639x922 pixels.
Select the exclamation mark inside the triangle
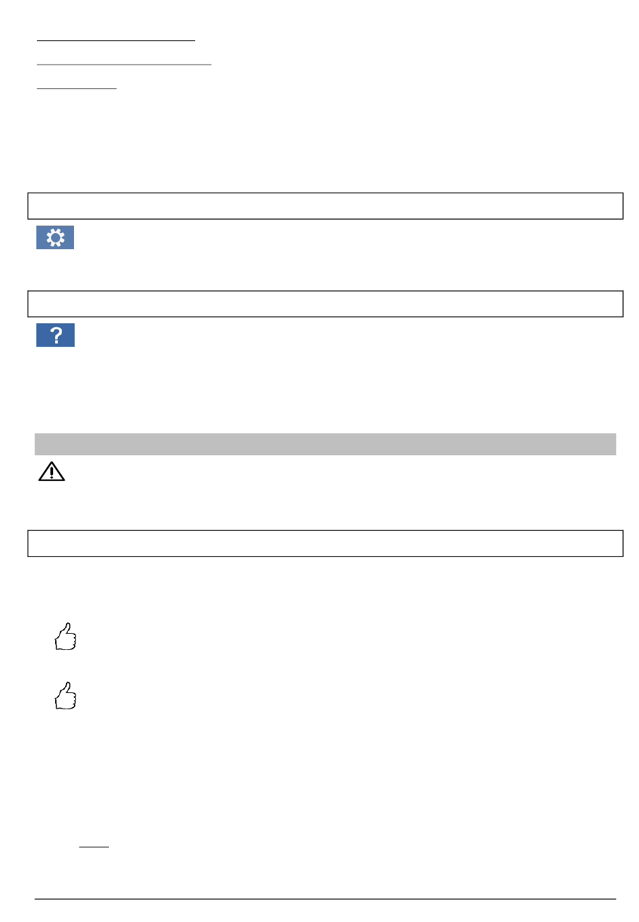point(52,473)
